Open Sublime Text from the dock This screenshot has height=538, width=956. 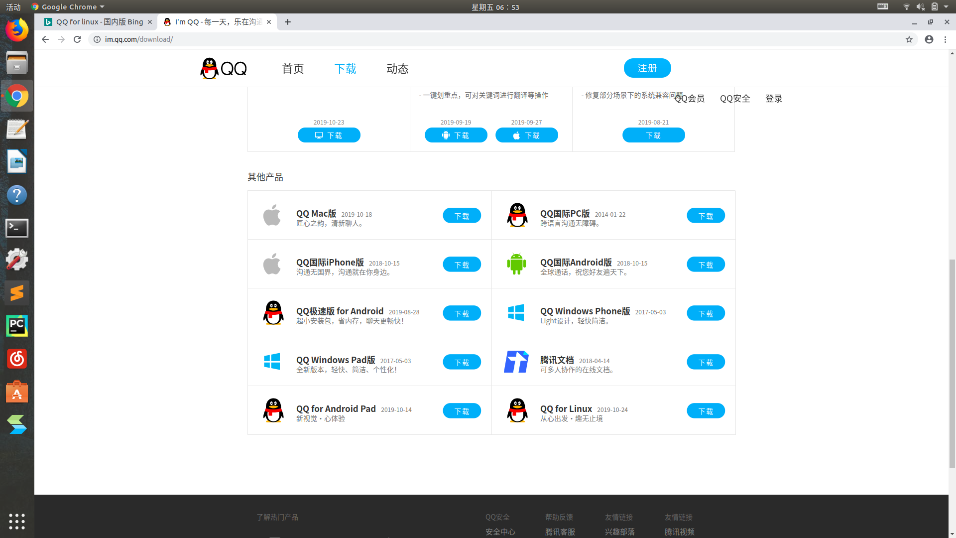[17, 293]
